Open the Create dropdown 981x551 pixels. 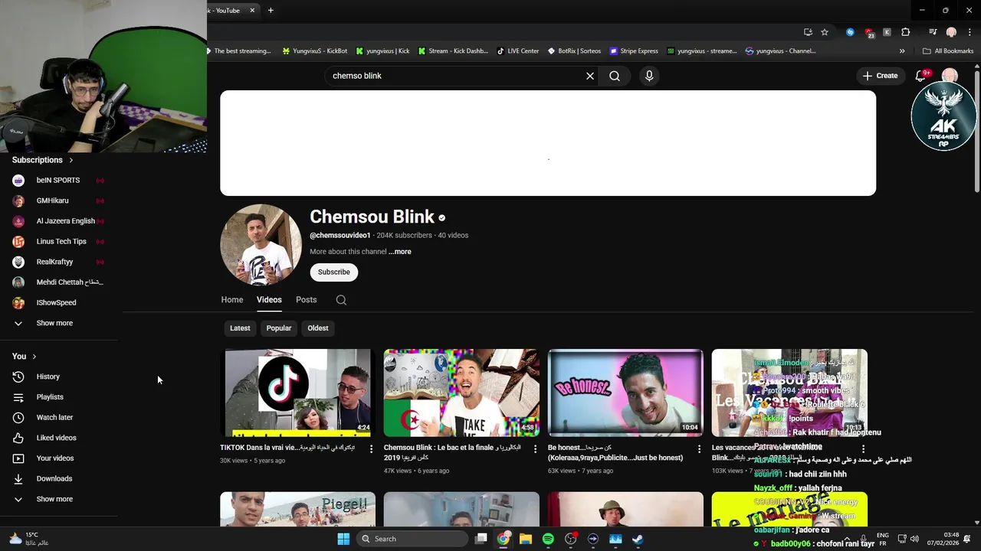point(880,76)
